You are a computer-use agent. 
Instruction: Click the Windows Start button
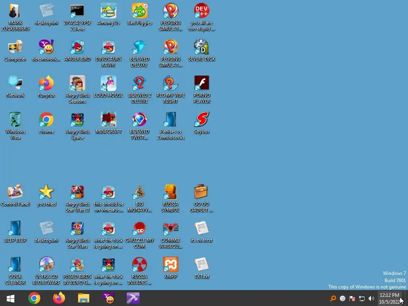click(10, 298)
